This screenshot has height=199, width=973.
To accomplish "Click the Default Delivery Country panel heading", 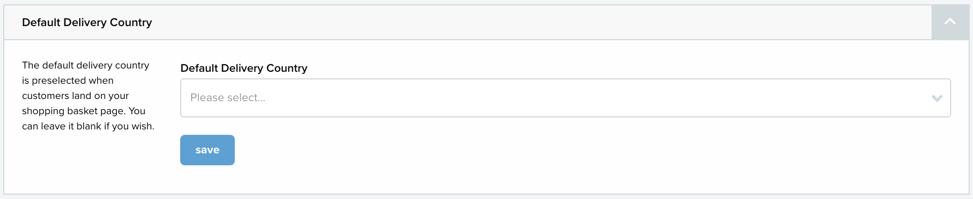I will point(87,22).
